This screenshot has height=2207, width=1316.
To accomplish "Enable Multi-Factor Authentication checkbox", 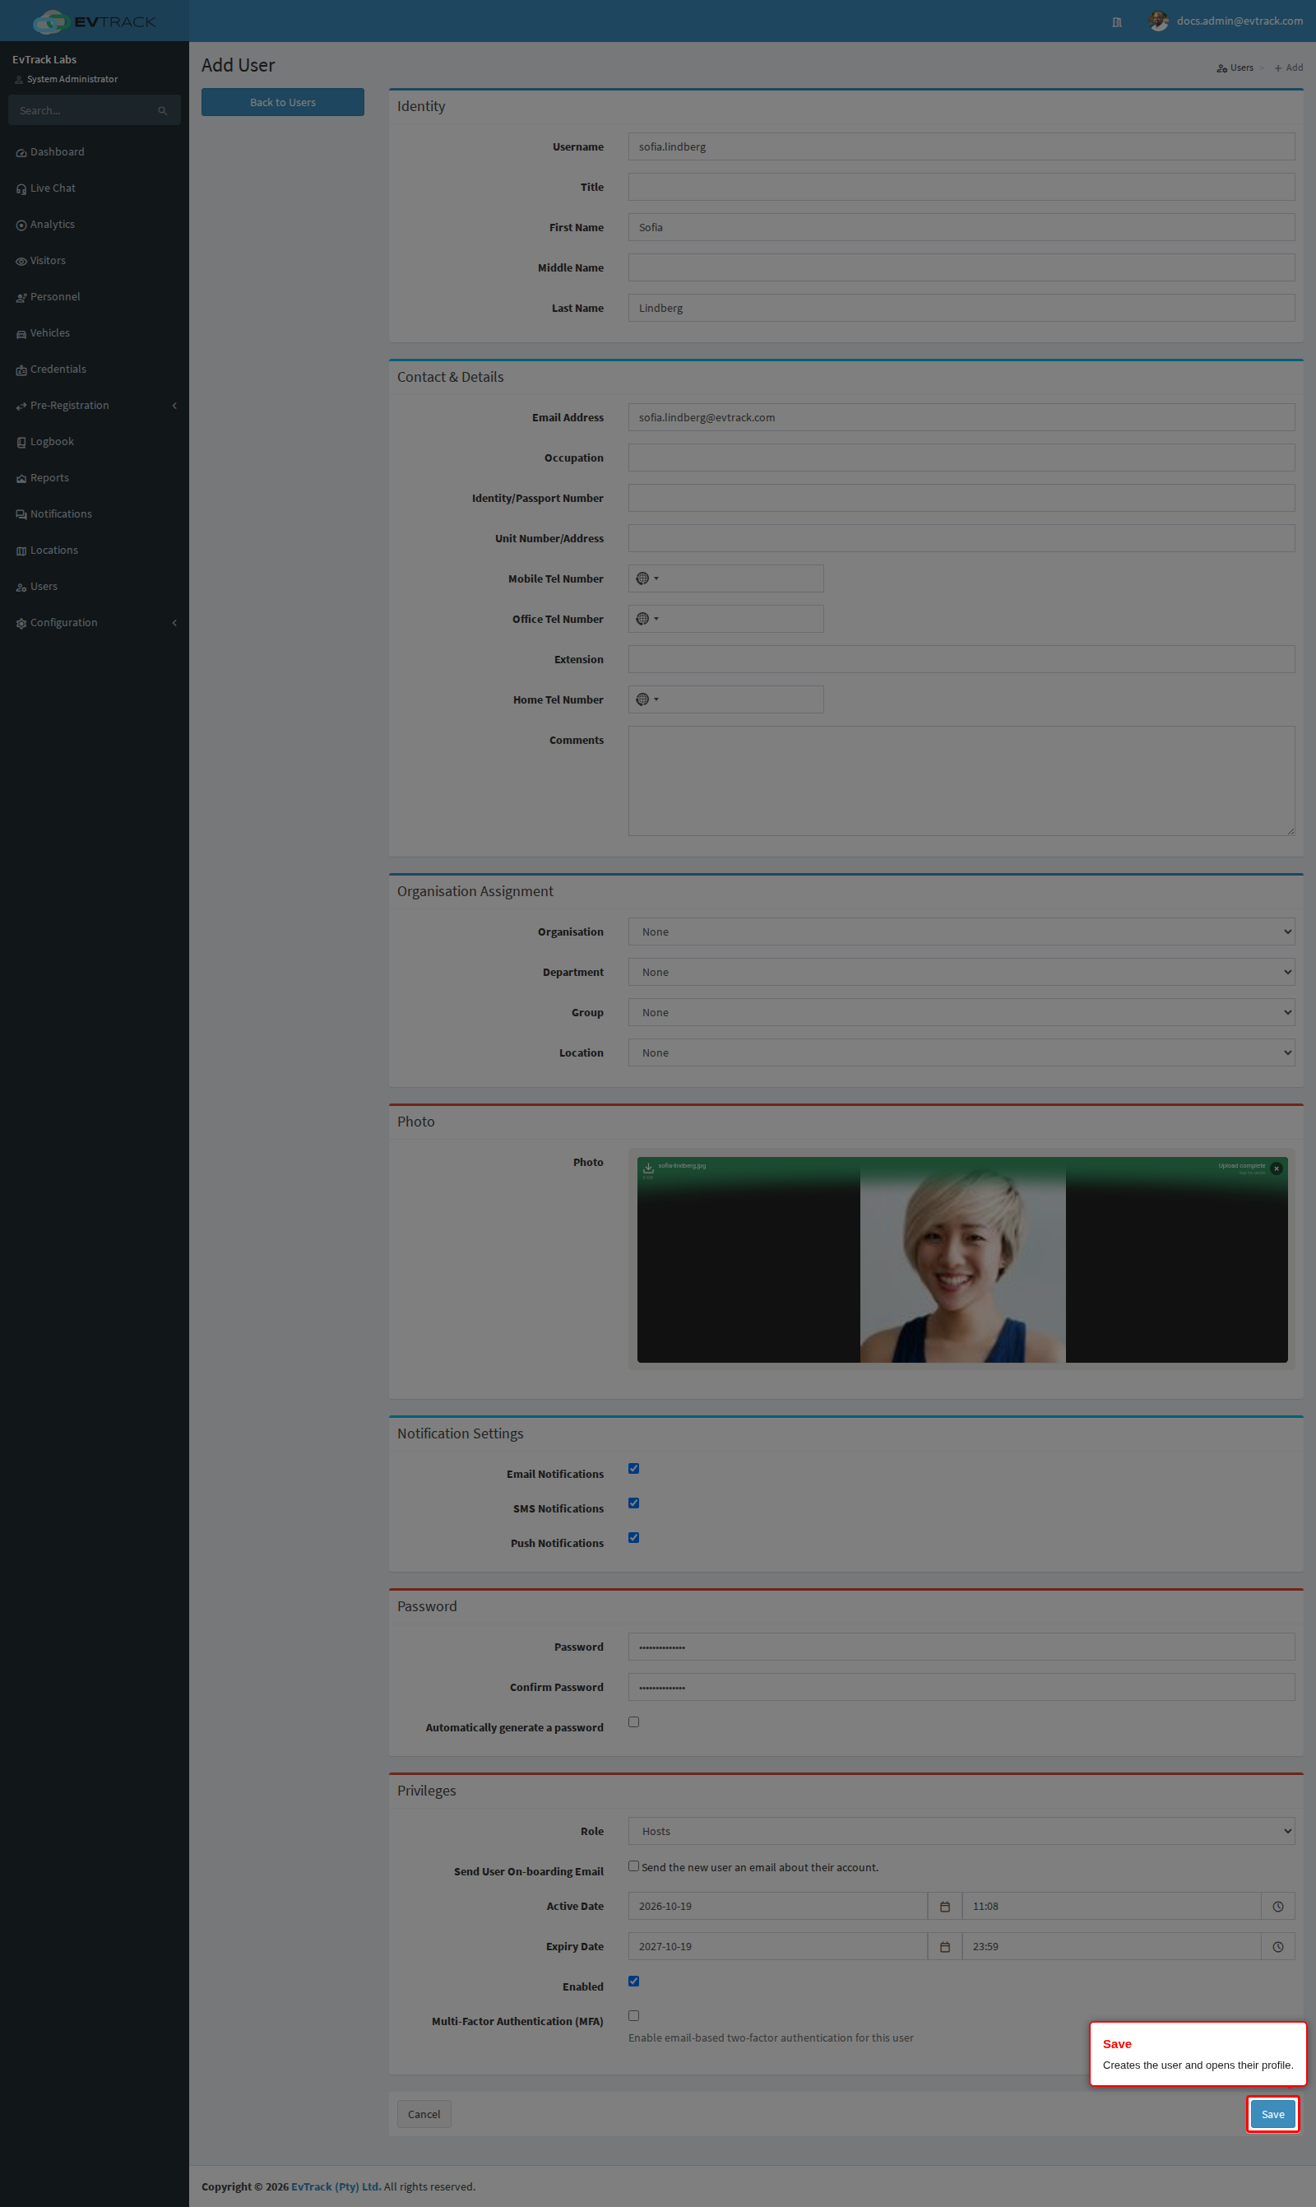I will pyautogui.click(x=633, y=2015).
